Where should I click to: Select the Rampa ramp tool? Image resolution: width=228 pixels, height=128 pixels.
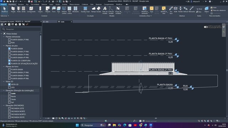[x=93, y=10]
